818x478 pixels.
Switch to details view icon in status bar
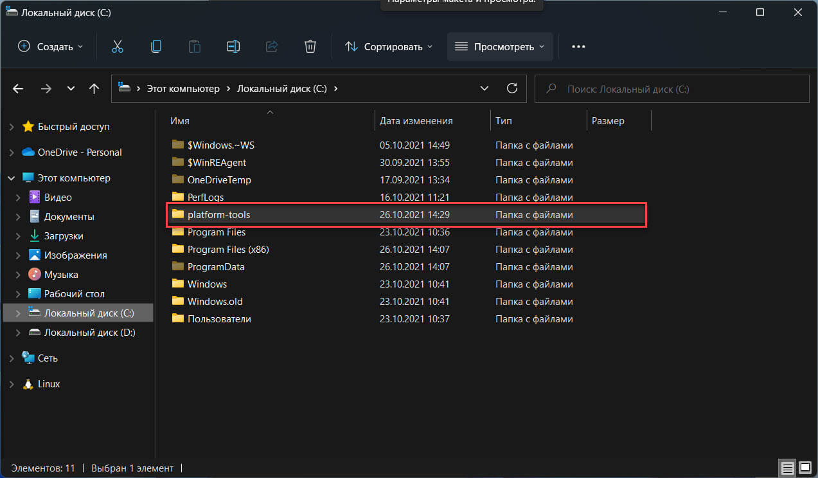(787, 468)
